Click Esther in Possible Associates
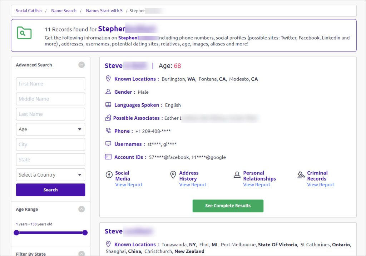The width and height of the screenshot is (366, 256). pyautogui.click(x=172, y=118)
